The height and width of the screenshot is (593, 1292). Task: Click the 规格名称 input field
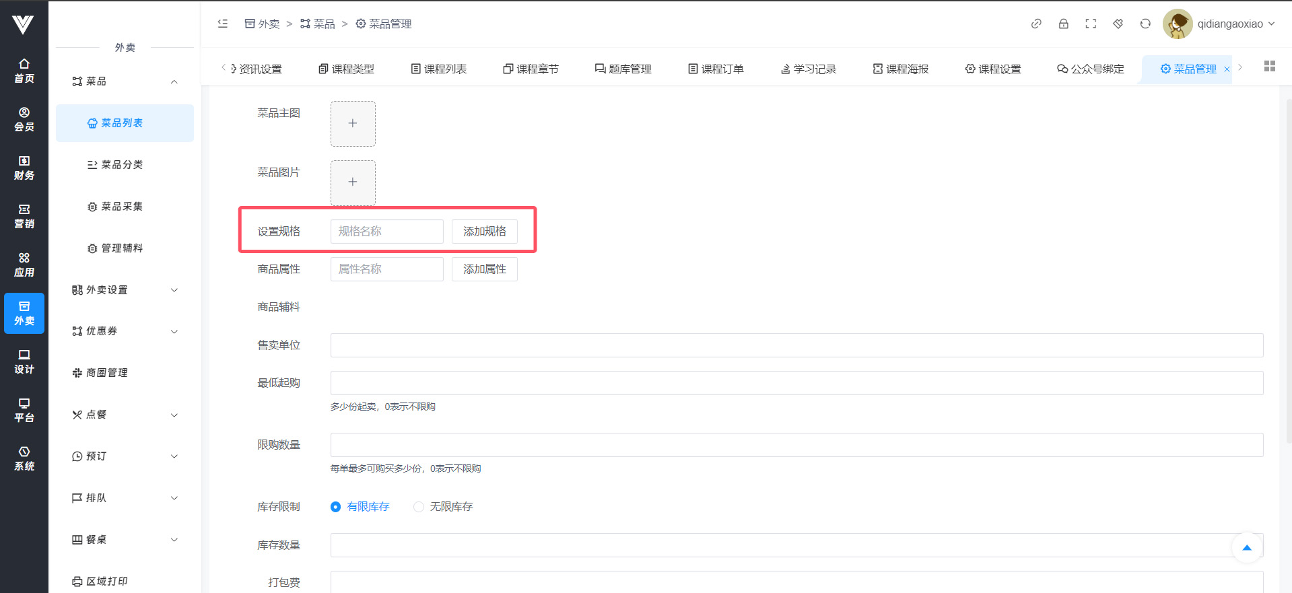click(x=386, y=232)
